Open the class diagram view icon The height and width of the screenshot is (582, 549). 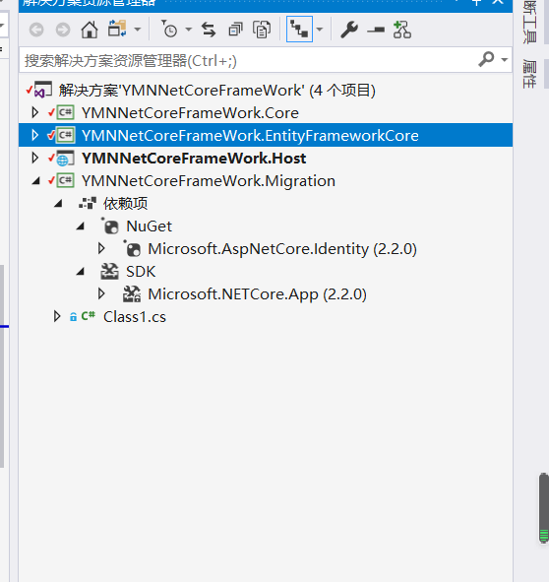[x=402, y=30]
